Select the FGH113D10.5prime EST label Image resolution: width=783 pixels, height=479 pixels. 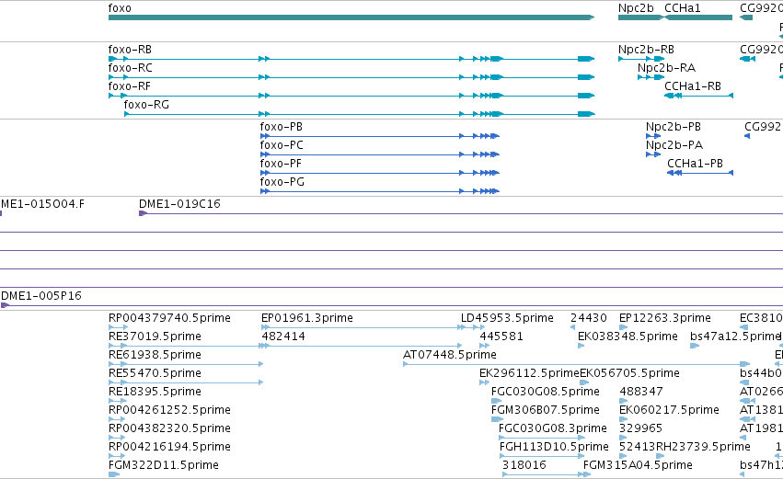(554, 447)
